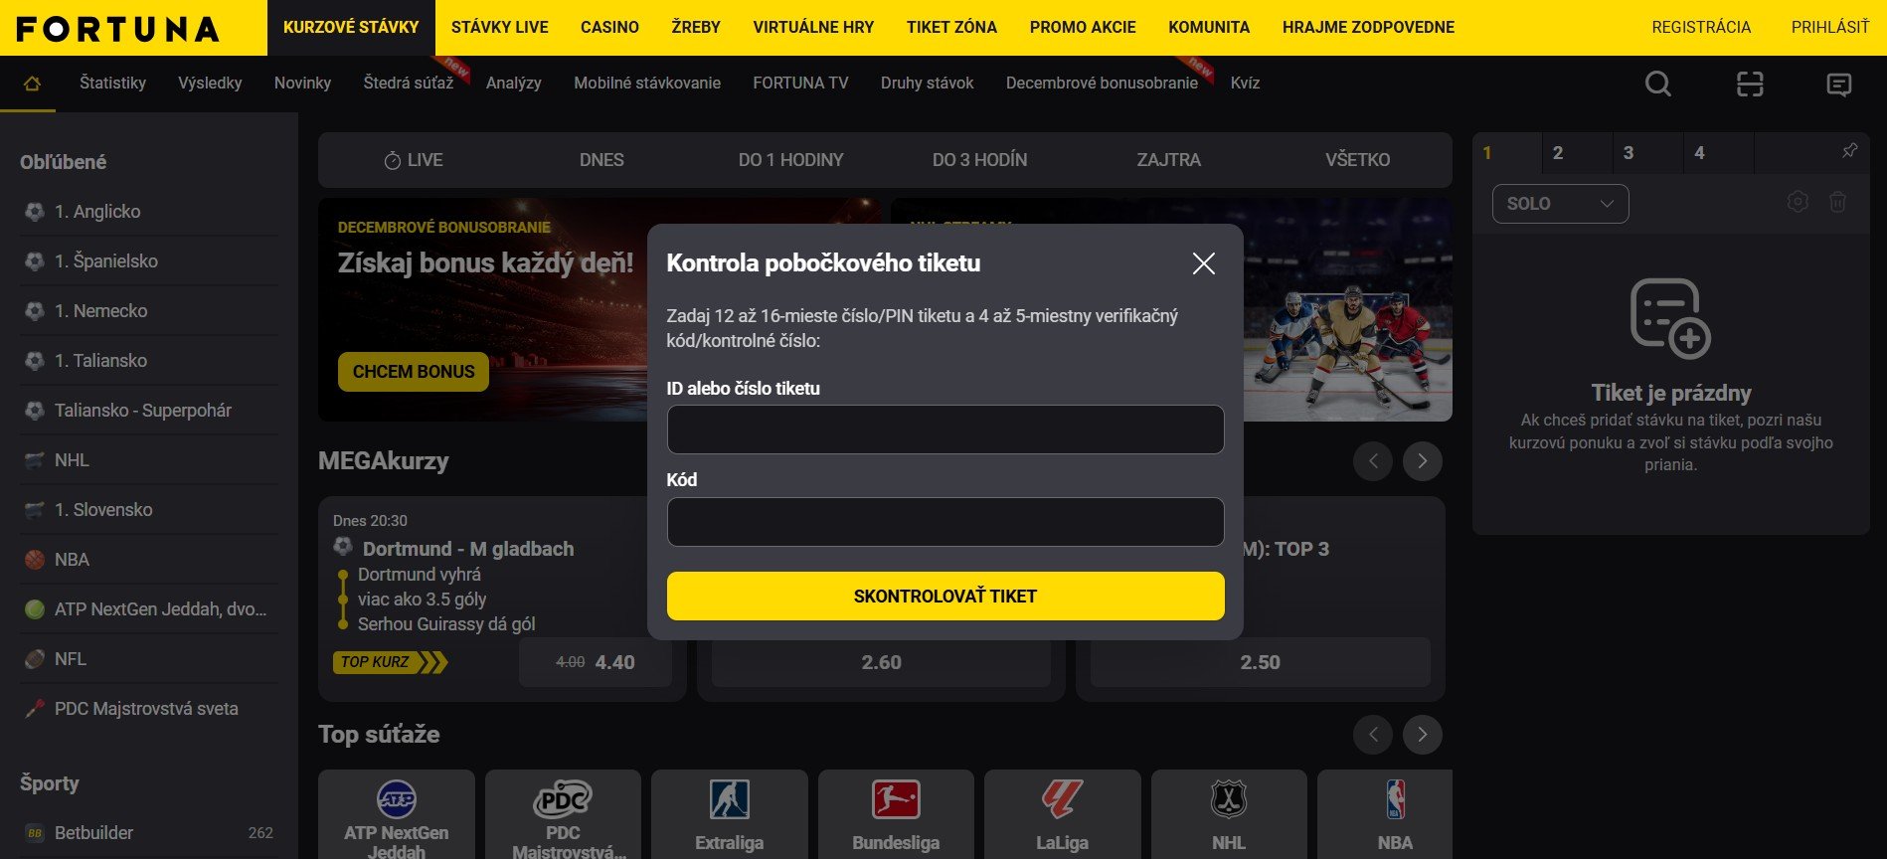Close the Kontrola pobočkového tiketu dialog
The height and width of the screenshot is (859, 1887).
click(1203, 263)
